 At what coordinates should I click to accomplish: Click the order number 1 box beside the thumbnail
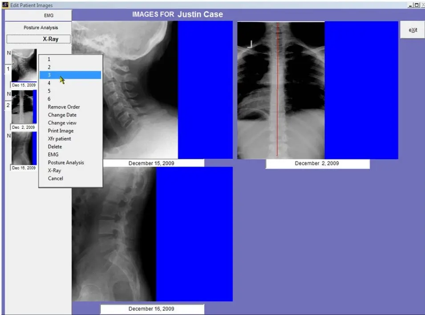[8, 69]
